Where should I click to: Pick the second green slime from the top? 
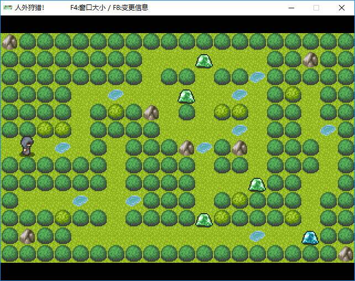186,96
